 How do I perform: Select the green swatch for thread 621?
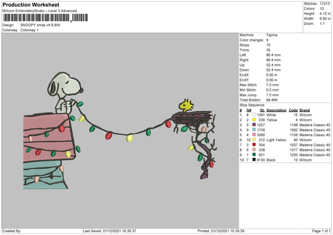click(x=254, y=155)
